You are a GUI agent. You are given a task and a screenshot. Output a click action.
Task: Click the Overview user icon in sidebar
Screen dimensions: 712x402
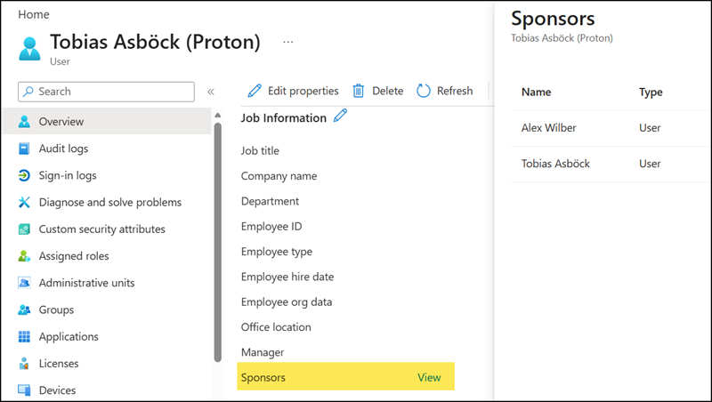[24, 122]
